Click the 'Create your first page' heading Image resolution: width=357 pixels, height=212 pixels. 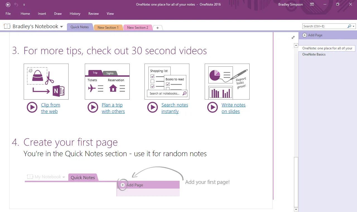(71, 142)
